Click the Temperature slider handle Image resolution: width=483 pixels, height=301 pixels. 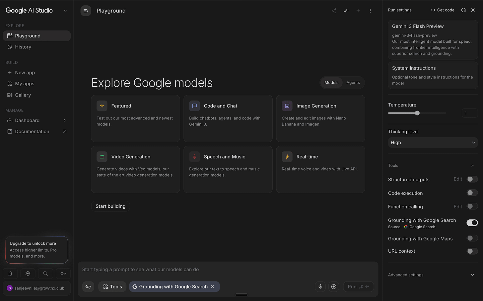point(417,113)
